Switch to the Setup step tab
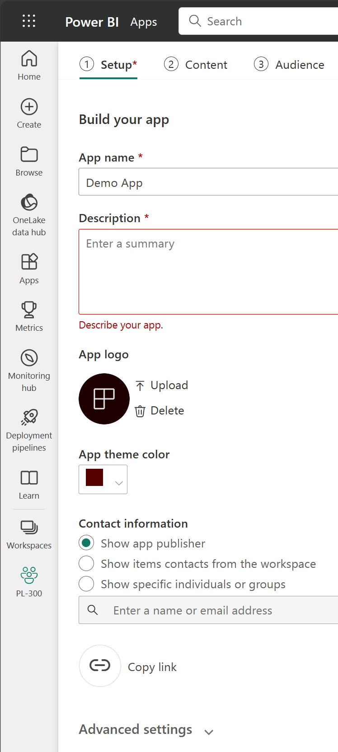This screenshot has width=338, height=752. coord(108,65)
